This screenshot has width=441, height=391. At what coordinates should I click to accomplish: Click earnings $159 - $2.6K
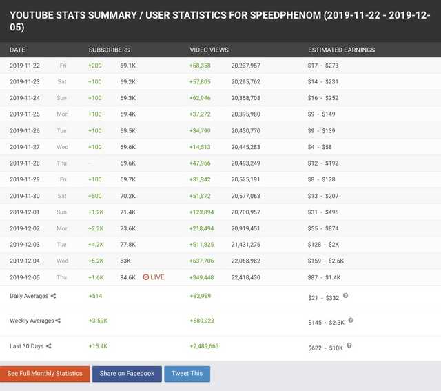326,261
